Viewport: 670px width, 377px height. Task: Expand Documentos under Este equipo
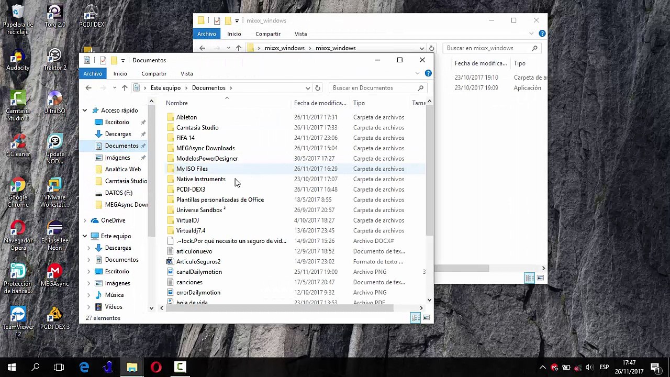click(x=88, y=260)
